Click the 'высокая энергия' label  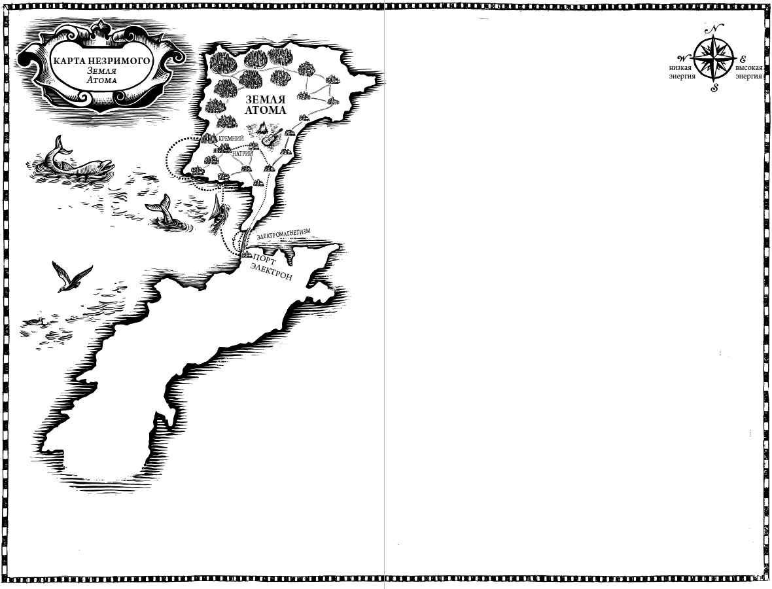[x=749, y=72]
